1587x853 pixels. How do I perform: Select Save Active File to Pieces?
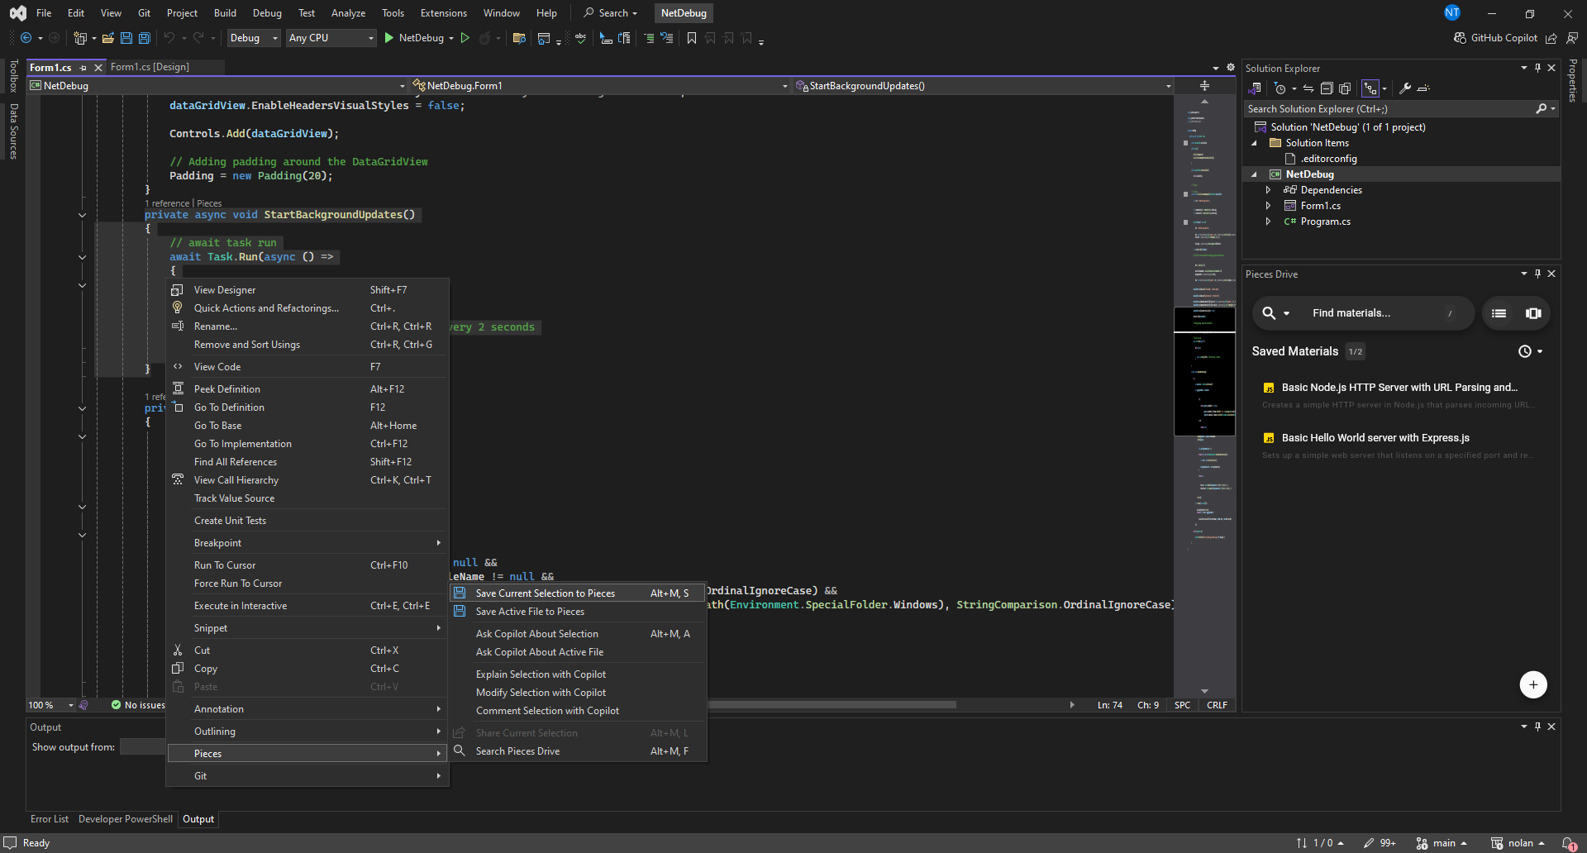pos(578,612)
